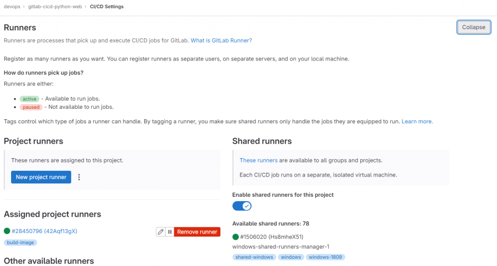Click the pencil edit runner icon
Viewport: 497px width, 266px height.
click(x=161, y=232)
